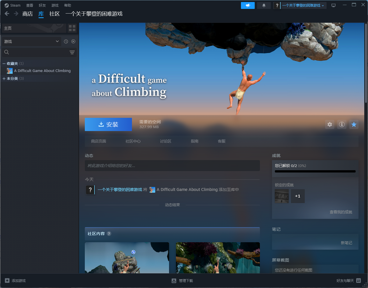
Task: Open the 指南 link
Action: (195, 141)
